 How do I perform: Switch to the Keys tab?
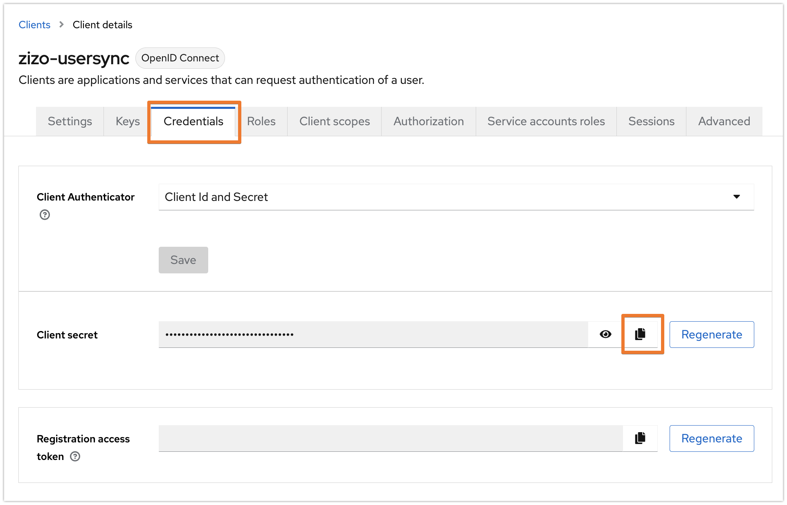click(128, 121)
